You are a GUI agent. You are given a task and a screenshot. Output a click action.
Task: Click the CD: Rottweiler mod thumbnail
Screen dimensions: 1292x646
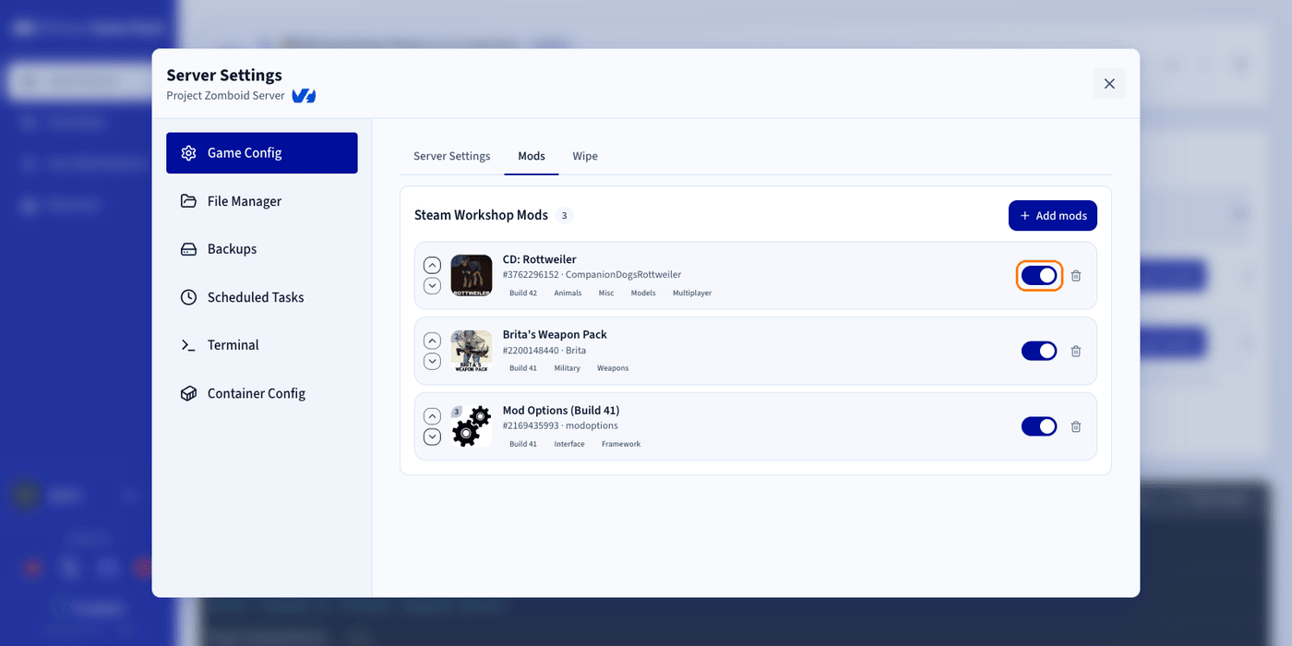click(x=472, y=275)
